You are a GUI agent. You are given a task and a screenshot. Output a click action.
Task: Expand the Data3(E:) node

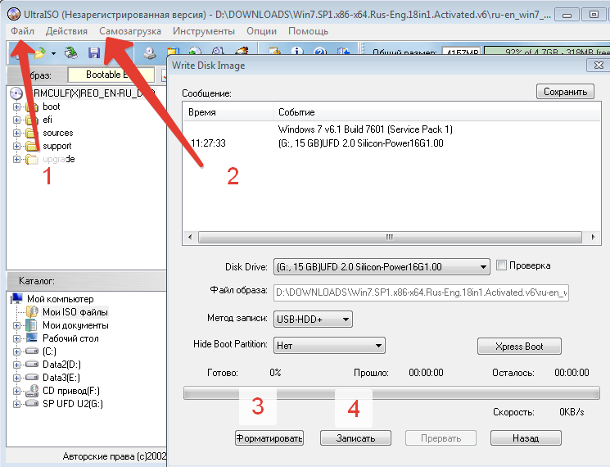click(16, 378)
